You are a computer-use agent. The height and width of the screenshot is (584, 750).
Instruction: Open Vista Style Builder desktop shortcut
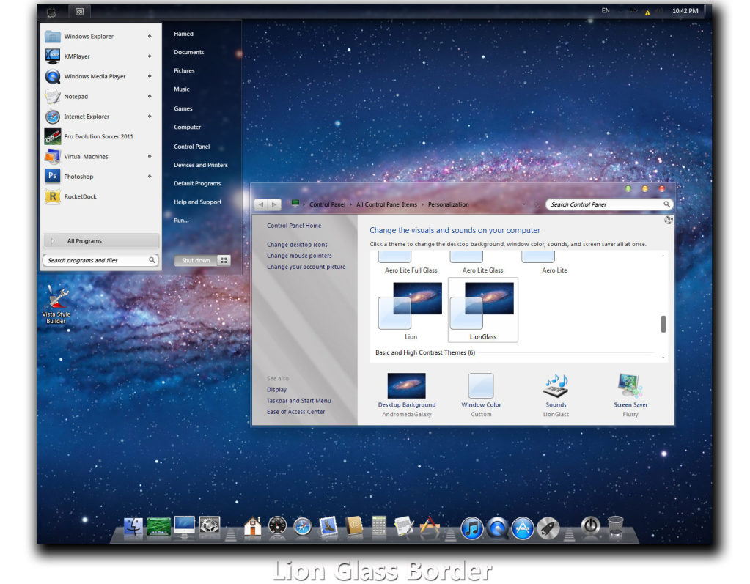pyautogui.click(x=56, y=304)
